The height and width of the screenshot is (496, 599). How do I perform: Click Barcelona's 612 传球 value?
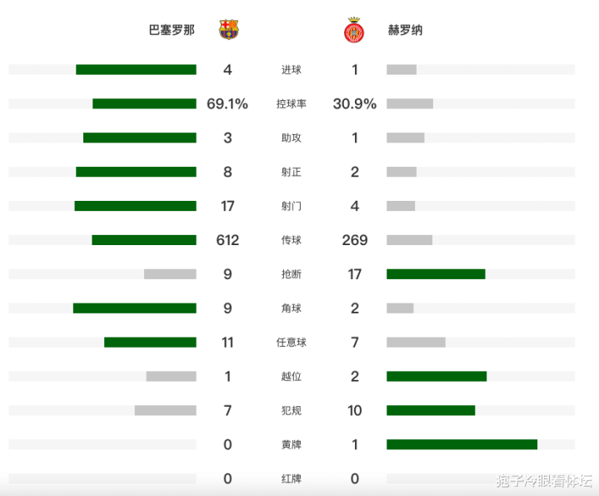click(x=227, y=240)
